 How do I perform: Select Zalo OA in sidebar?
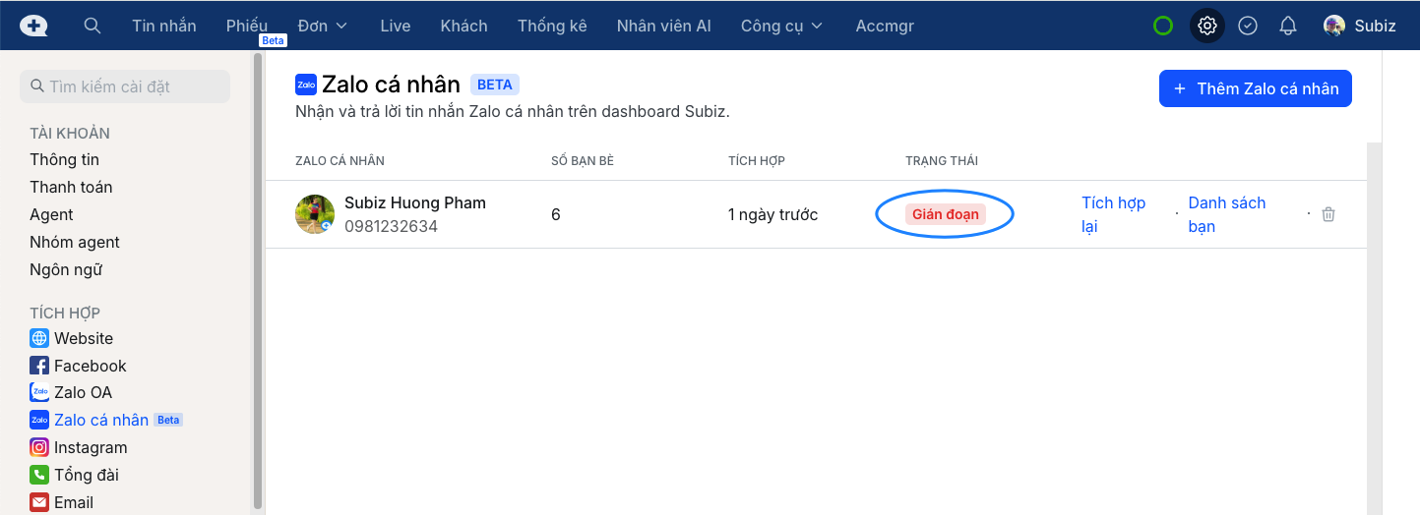(83, 392)
